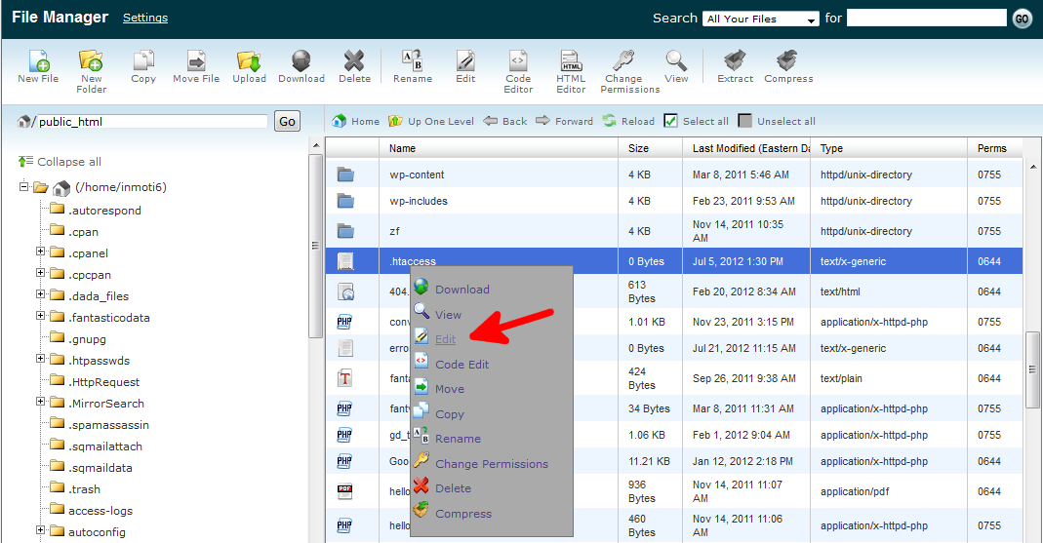Click the Compress toolbar icon
Viewport: 1043px width, 543px height.
788,62
